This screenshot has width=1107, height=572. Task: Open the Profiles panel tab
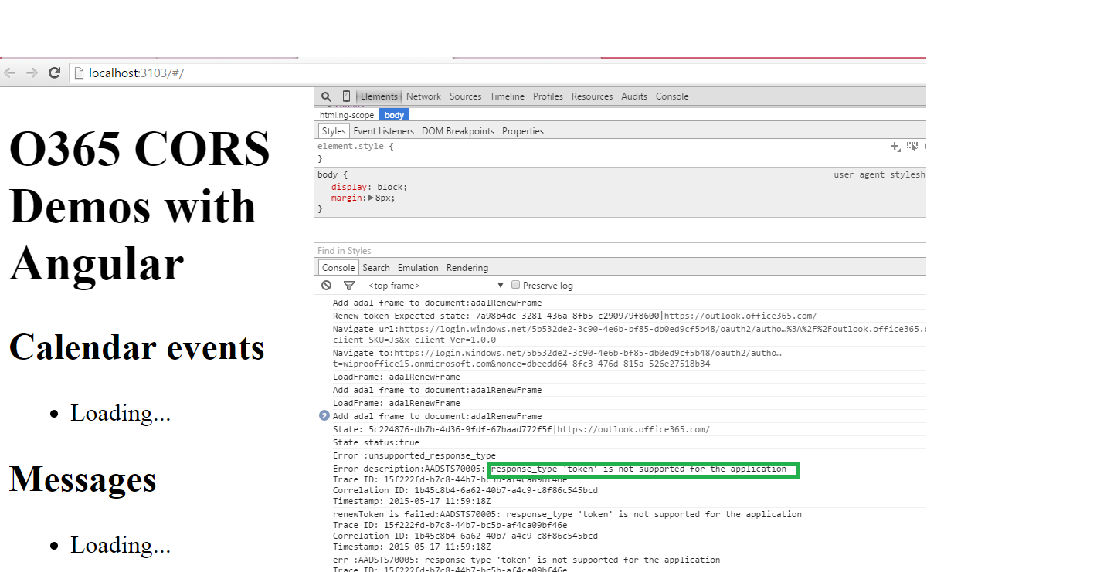pos(548,96)
